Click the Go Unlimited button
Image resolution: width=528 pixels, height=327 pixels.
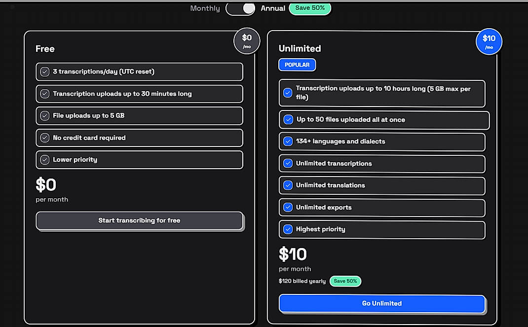coord(382,303)
